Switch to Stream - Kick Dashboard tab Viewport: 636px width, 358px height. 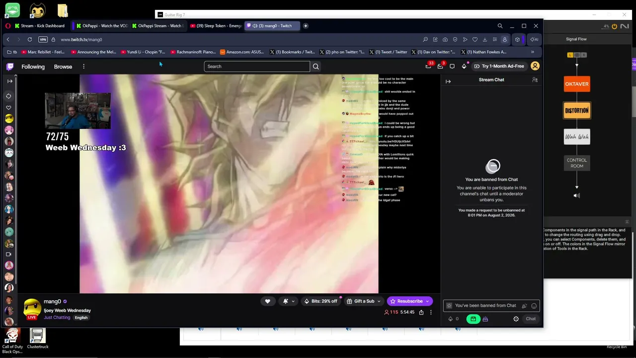40,26
